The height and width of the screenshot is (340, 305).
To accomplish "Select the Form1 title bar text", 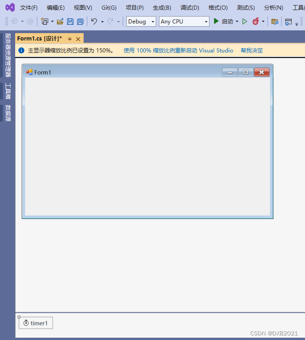I will click(x=42, y=72).
